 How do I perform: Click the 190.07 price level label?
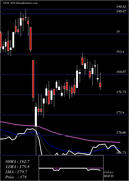(x=121, y=11)
